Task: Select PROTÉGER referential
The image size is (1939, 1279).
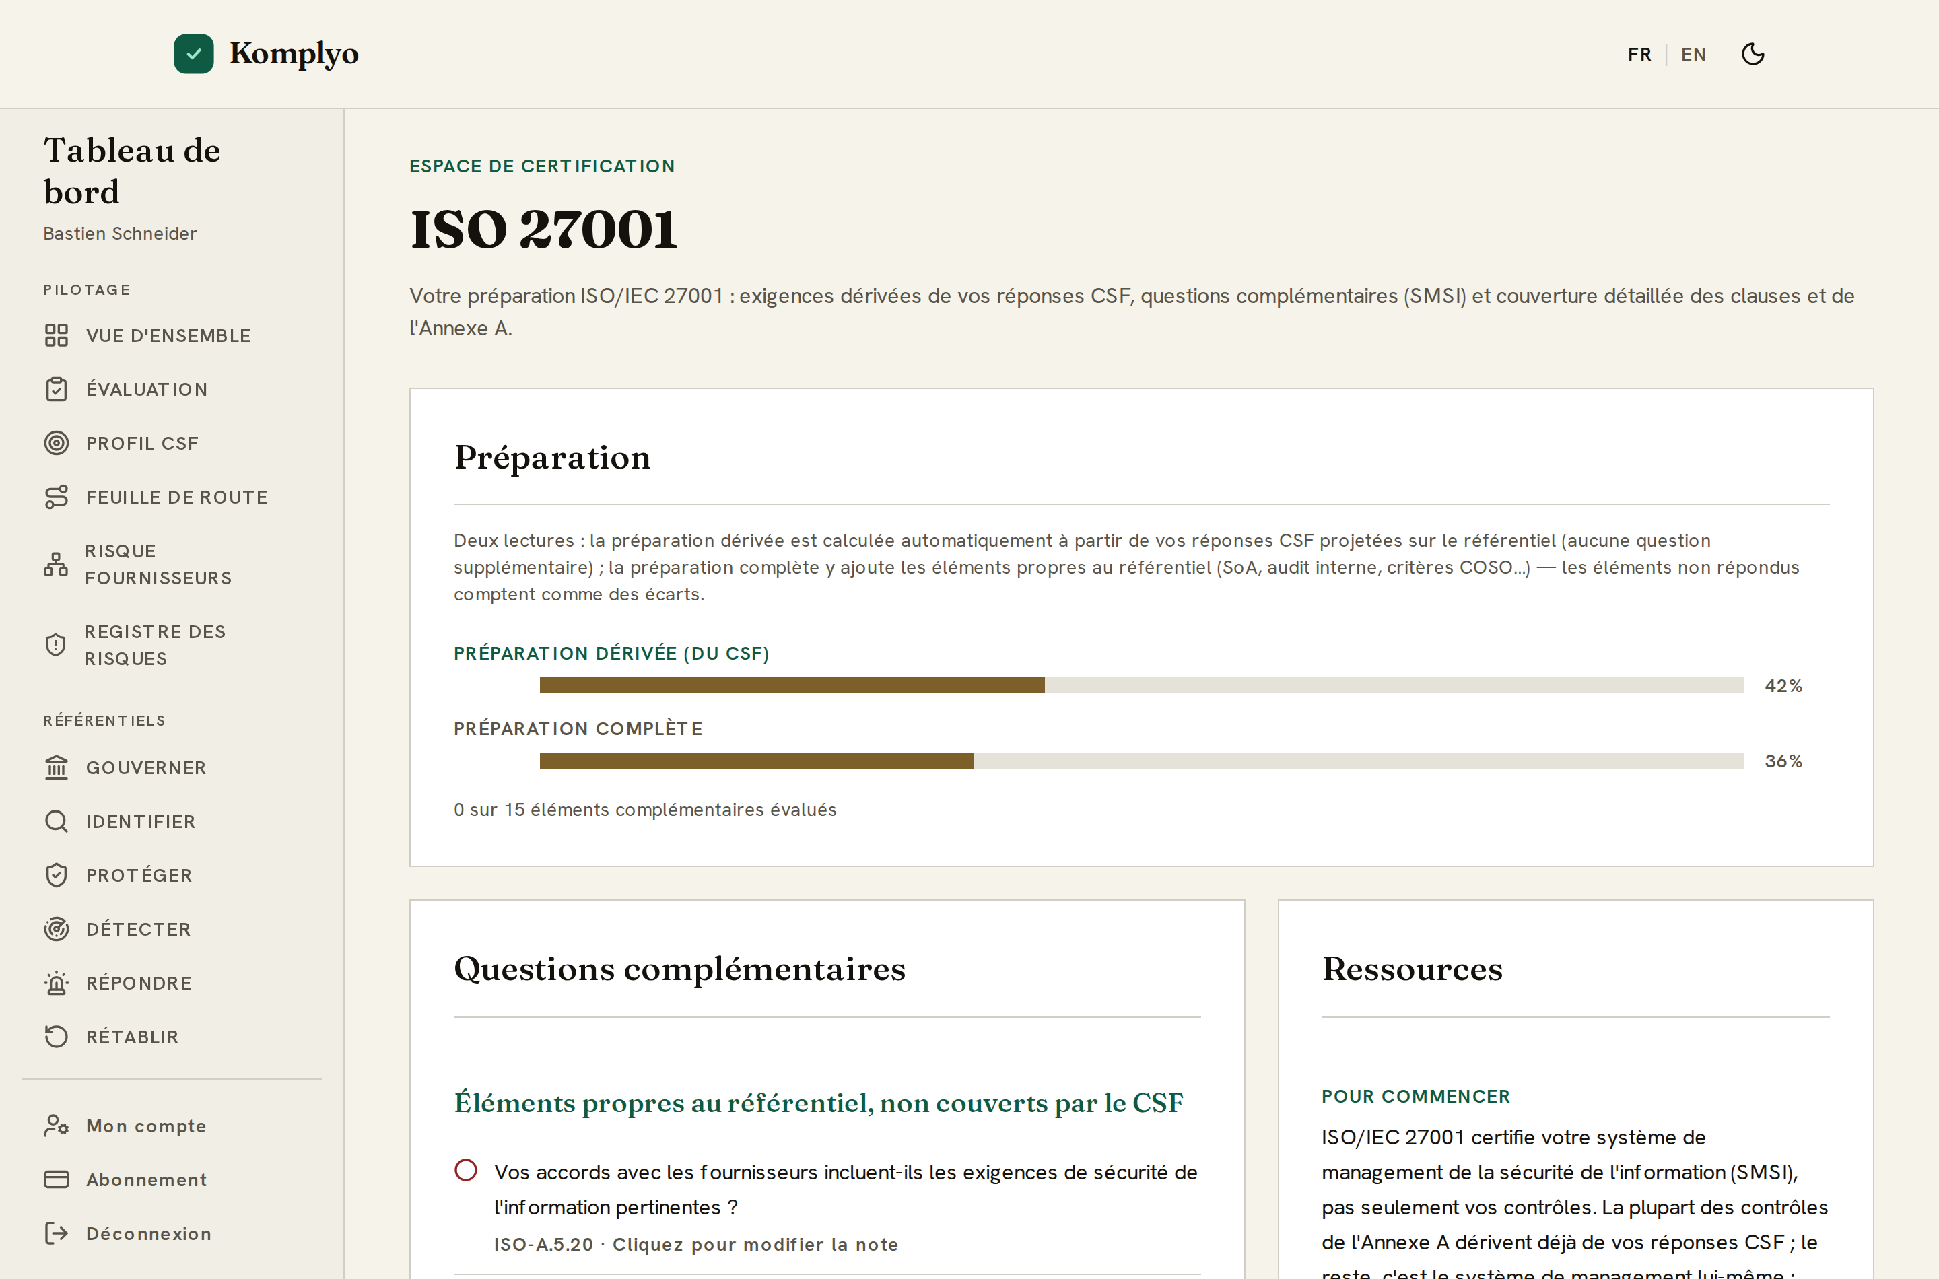Action: [139, 875]
